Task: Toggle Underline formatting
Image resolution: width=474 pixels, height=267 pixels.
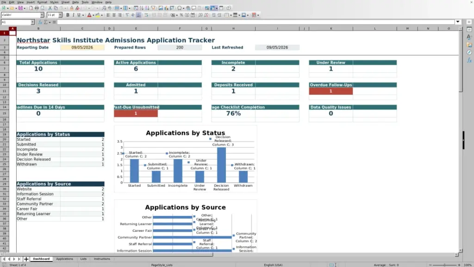Action: point(79,15)
